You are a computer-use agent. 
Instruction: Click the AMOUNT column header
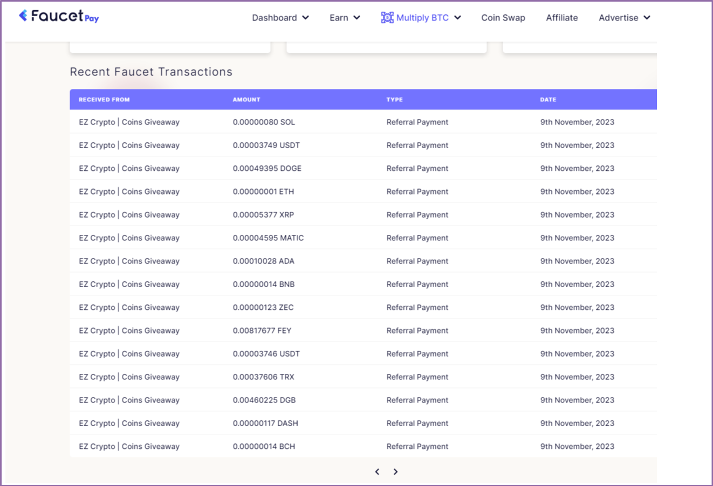tap(246, 100)
